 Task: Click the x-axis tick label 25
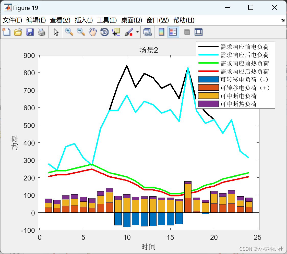pyautogui.click(x=258, y=237)
